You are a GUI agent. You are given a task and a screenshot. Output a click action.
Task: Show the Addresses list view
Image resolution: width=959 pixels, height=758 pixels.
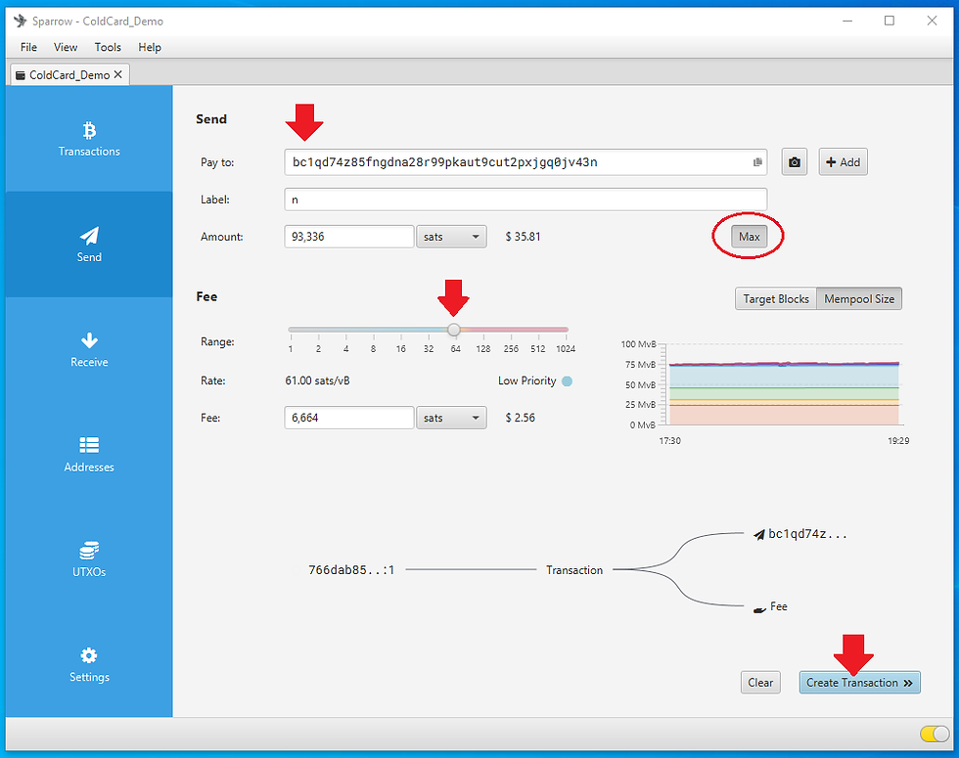point(89,455)
